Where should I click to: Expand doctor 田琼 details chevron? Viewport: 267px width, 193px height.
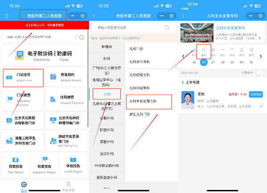261,107
